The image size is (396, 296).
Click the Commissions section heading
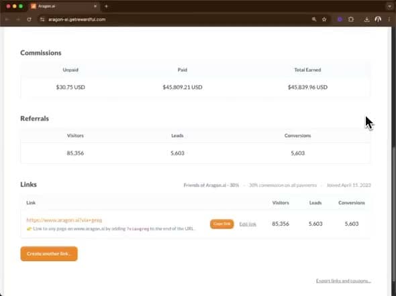click(41, 53)
